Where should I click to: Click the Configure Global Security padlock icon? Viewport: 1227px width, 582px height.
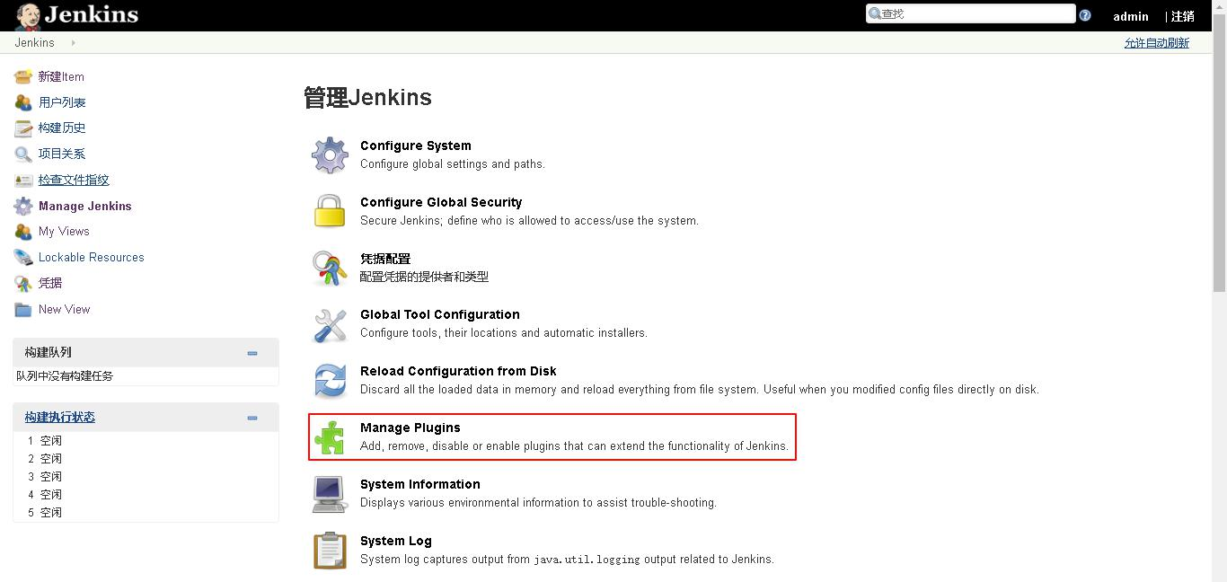coord(330,211)
